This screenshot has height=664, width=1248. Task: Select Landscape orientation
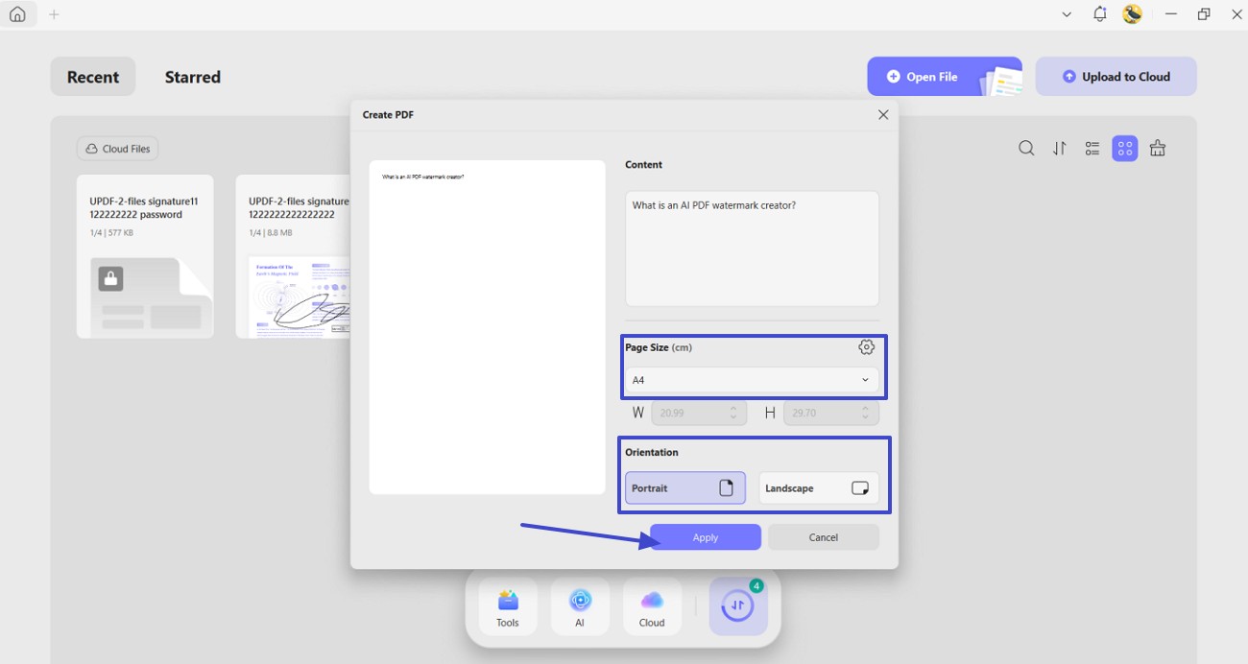[819, 488]
